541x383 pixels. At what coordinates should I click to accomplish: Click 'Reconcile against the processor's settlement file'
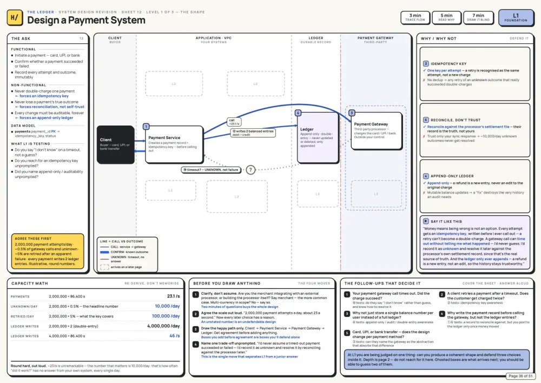point(468,127)
